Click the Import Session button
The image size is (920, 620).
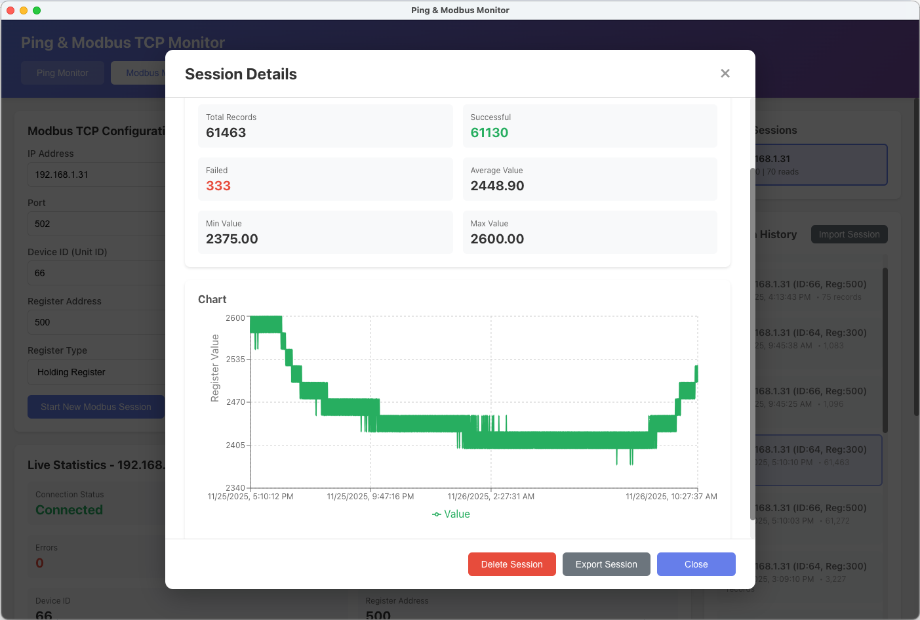[849, 234]
